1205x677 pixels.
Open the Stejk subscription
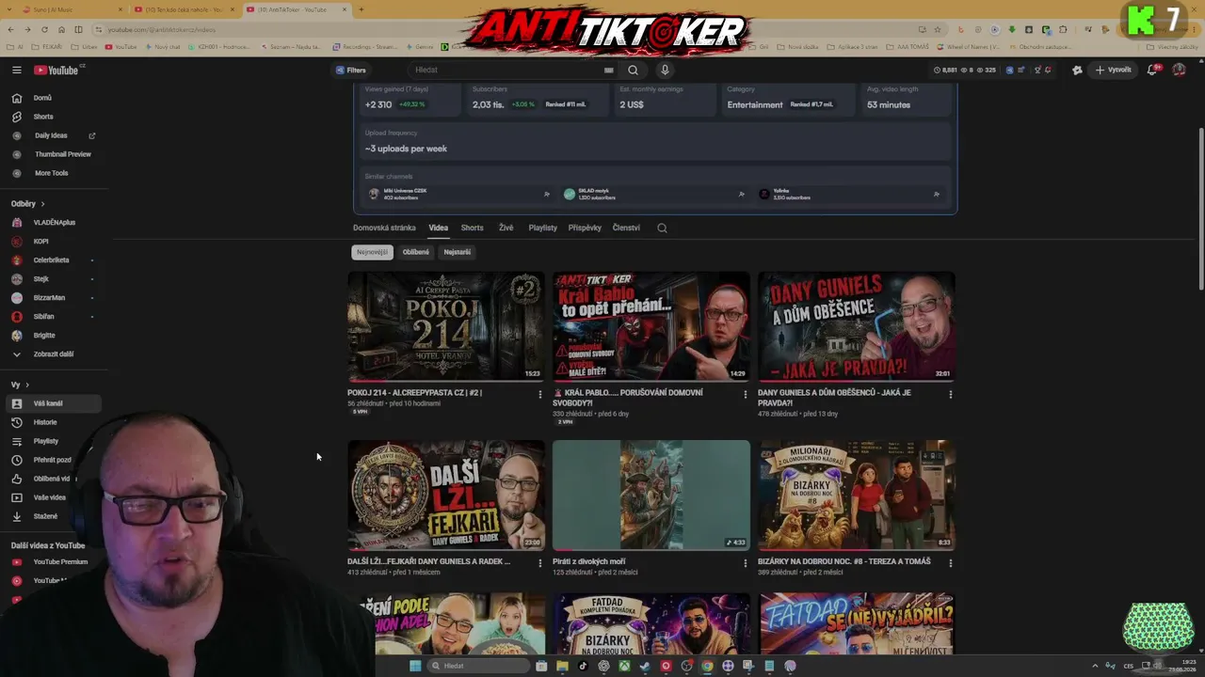(52, 279)
